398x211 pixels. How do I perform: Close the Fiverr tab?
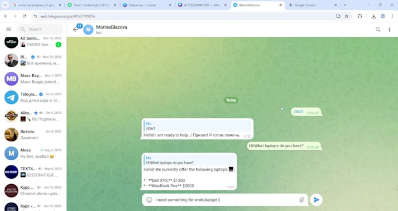pyautogui.click(x=115, y=5)
